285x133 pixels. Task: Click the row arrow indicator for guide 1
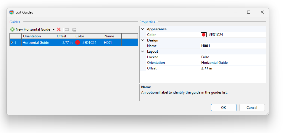click(12, 42)
